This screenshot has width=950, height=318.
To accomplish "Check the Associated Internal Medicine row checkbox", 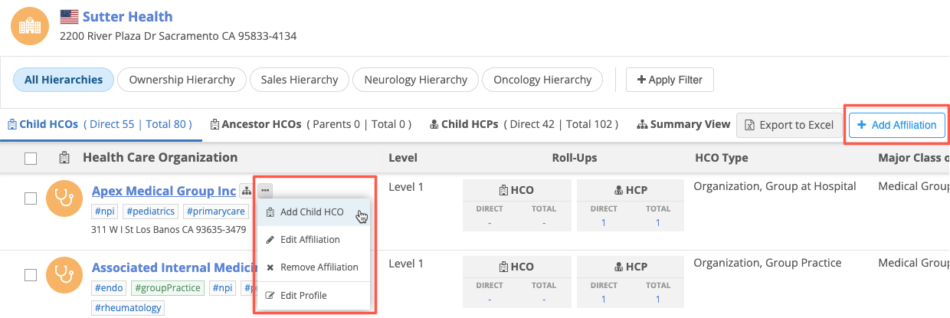I will point(31,274).
